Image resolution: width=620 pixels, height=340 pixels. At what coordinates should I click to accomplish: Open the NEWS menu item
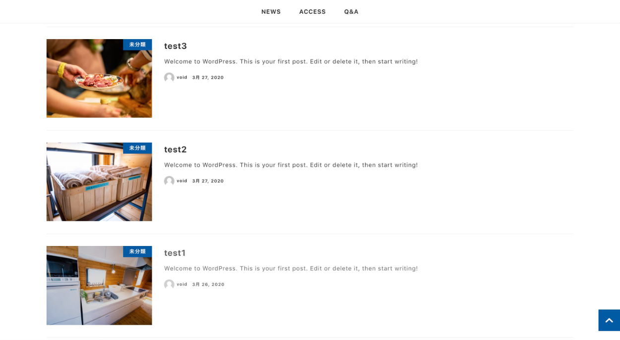(x=271, y=12)
